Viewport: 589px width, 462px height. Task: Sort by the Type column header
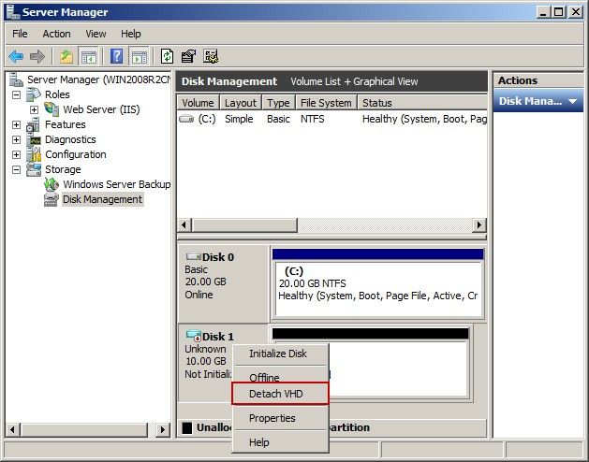(278, 103)
